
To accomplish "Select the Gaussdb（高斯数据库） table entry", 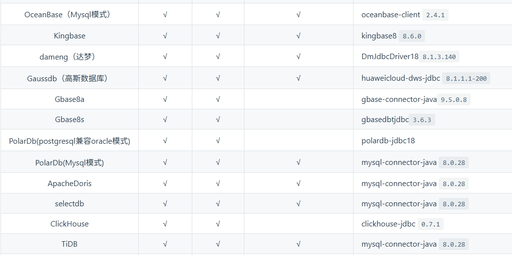I will click(x=69, y=78).
